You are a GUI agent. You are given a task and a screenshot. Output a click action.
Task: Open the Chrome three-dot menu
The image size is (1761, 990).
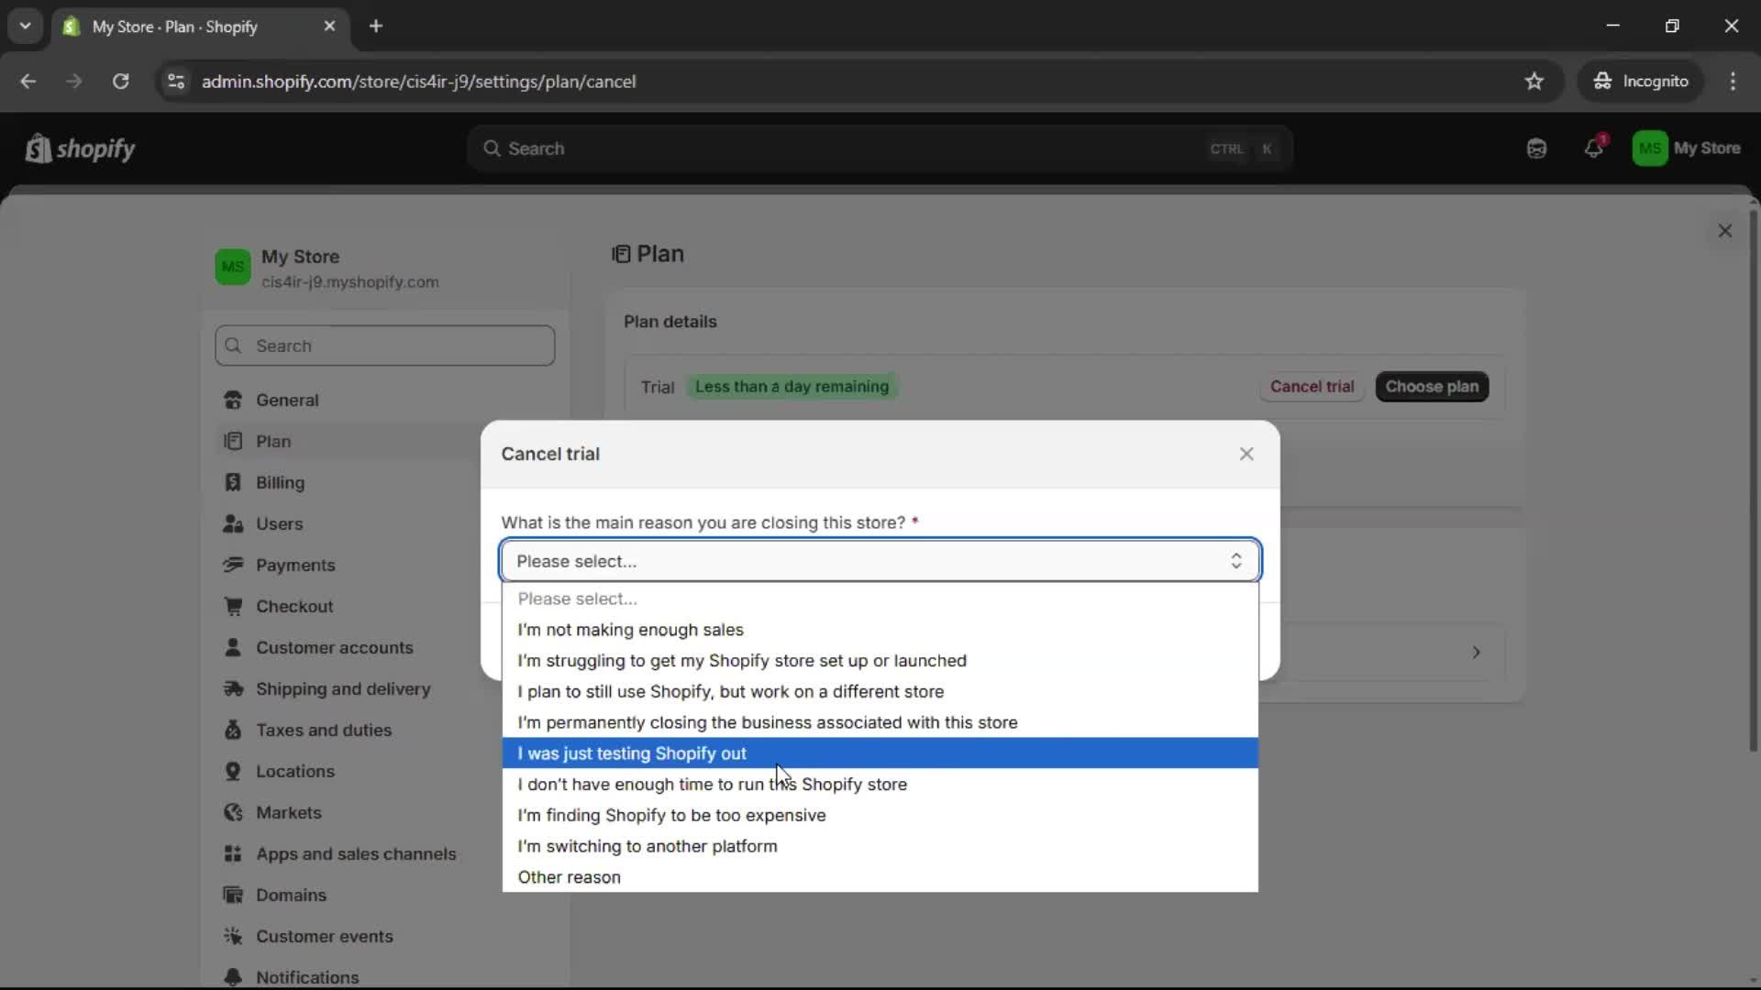tap(1734, 81)
